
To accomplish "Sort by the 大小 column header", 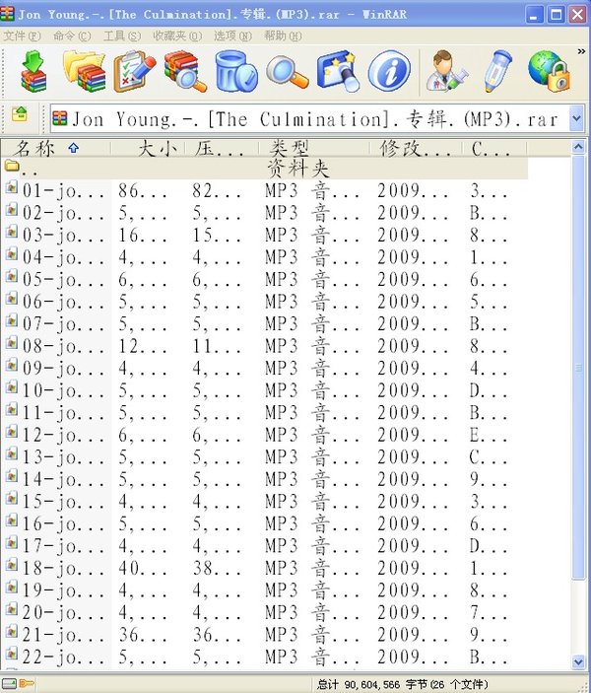I will [x=148, y=148].
